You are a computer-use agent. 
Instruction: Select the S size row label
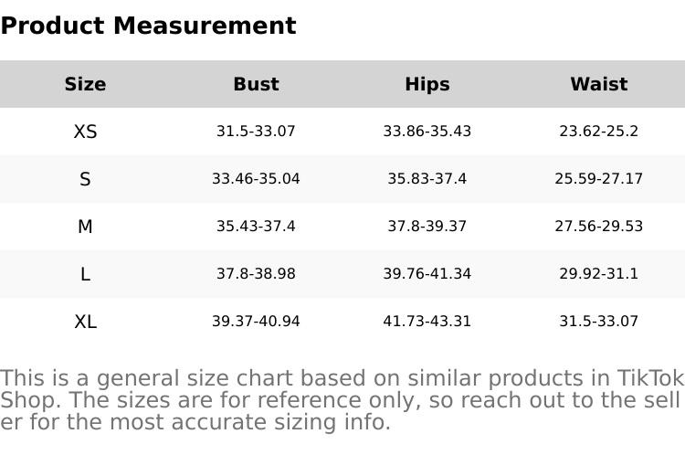85,179
